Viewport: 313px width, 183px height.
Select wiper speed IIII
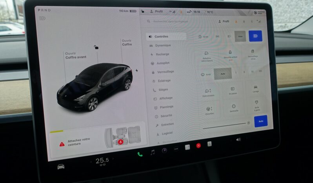[260, 71]
